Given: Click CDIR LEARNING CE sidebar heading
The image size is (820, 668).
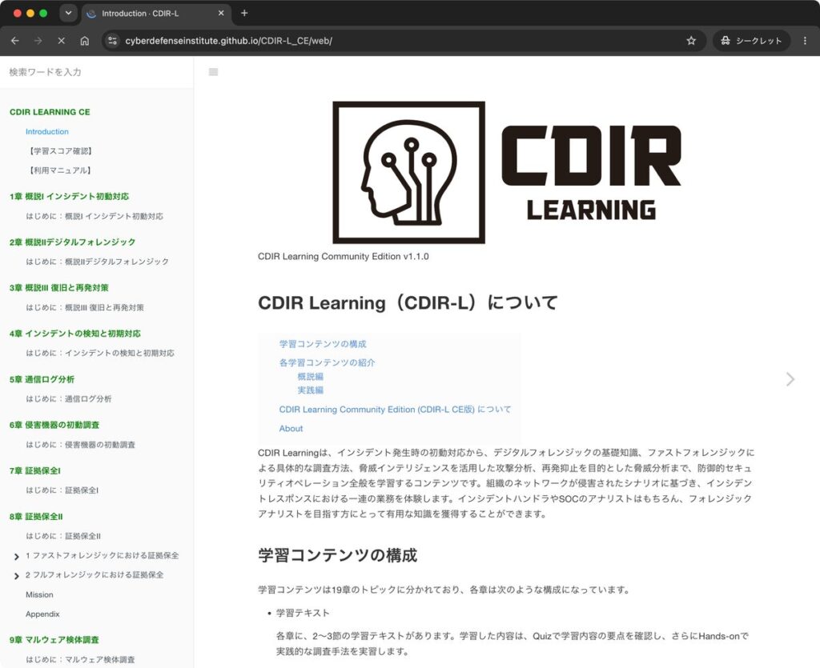Looking at the screenshot, I should coord(50,112).
